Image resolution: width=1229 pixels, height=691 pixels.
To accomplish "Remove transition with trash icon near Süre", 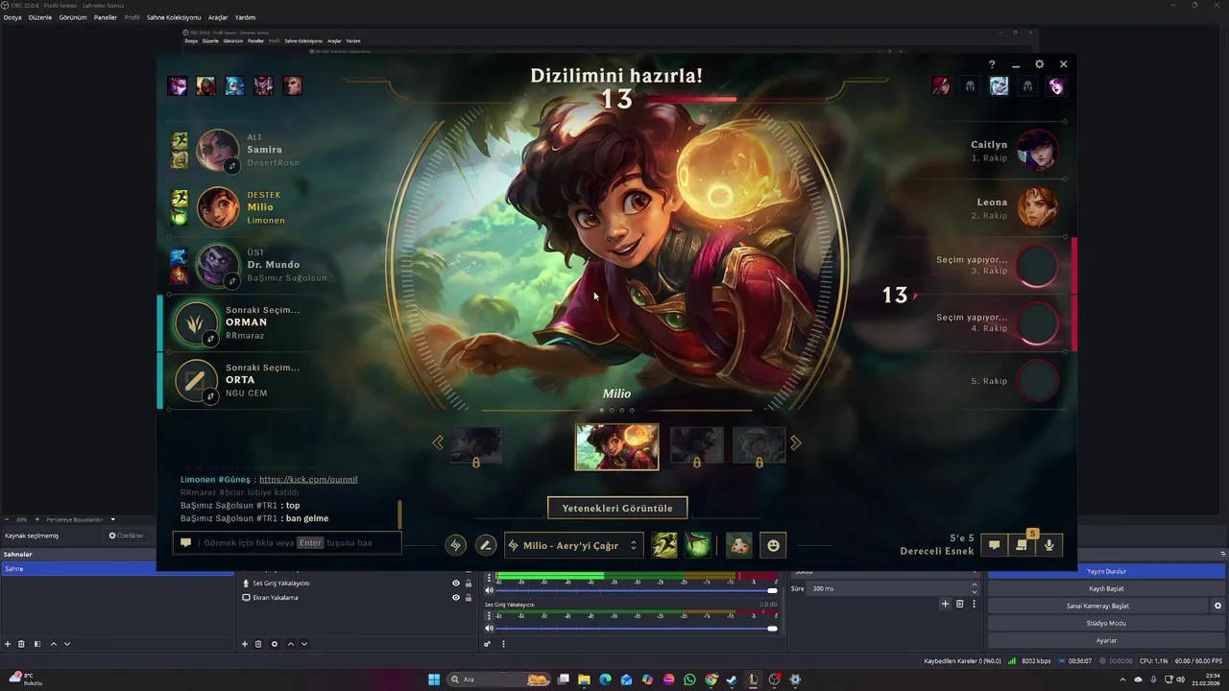I will (959, 604).
